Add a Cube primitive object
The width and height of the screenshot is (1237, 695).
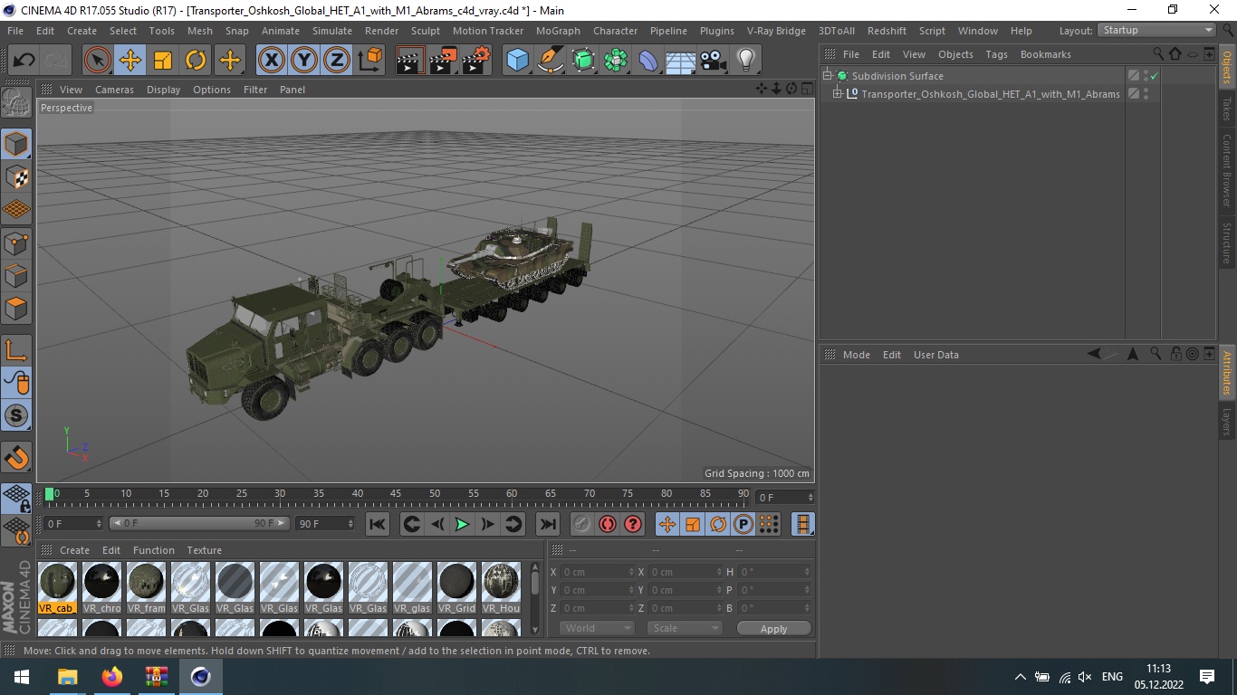tap(517, 61)
